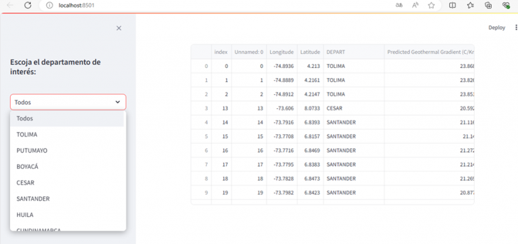Viewport: 518px width, 244px height.
Task: Select longitude cell -73.7795
Action: (282, 164)
